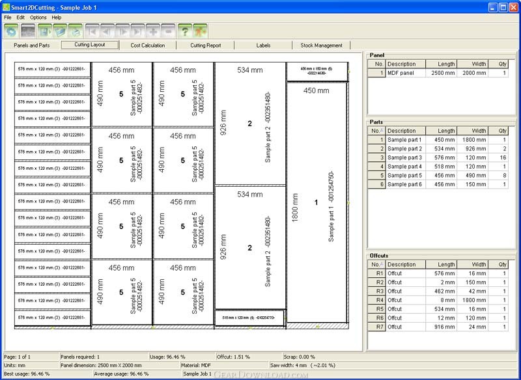Click the 'Best usage: 96.46 %' status entry
521x380 pixels.
(27, 374)
